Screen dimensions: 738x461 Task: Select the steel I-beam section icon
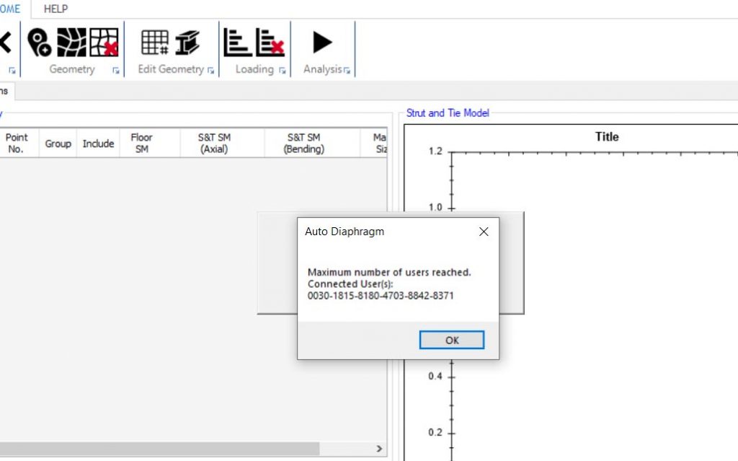187,43
